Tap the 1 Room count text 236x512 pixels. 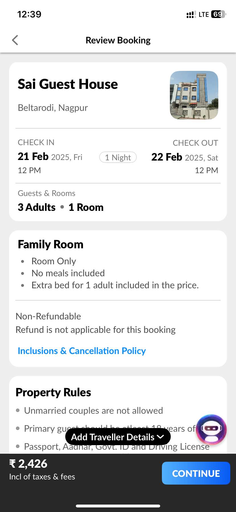86,207
